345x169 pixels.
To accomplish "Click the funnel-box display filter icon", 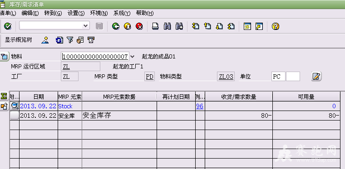I will (x=91, y=40).
